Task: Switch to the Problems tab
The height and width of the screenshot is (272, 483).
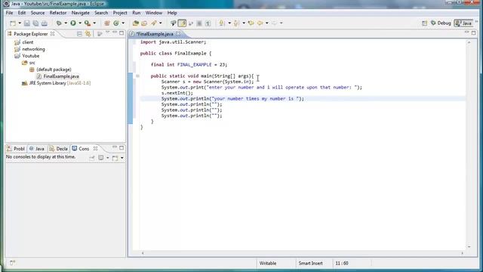Action: (16, 149)
